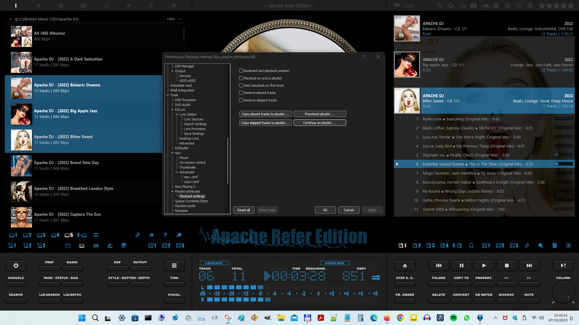Click the headphones icon on the right toolbar

[x=470, y=245]
